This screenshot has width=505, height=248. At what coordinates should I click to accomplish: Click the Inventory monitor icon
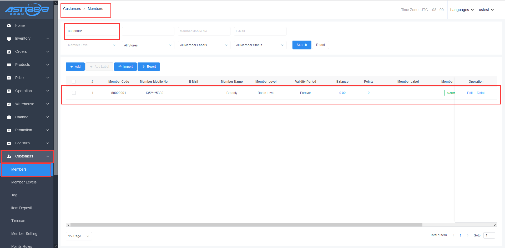coord(9,39)
